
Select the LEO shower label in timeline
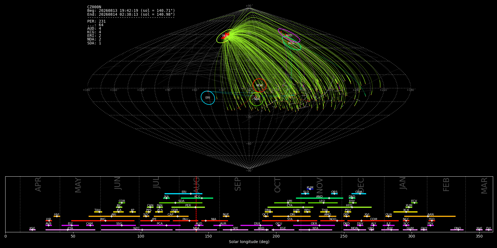pos(322,201)
